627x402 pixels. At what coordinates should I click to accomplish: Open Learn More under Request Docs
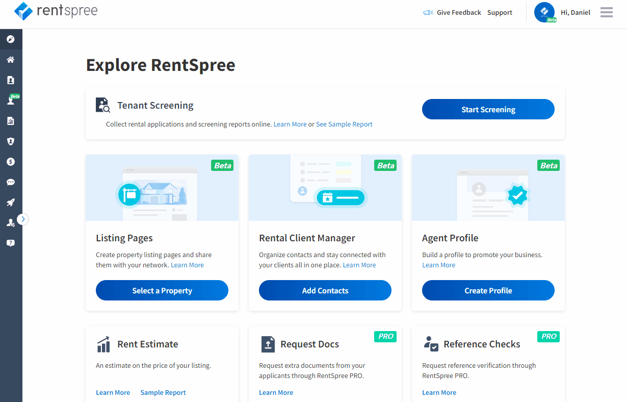276,393
